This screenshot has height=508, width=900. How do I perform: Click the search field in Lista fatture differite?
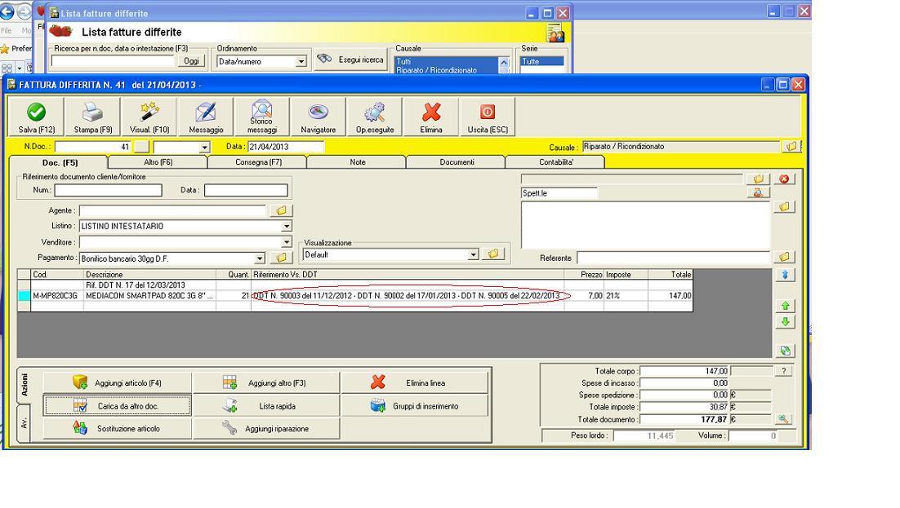[113, 61]
